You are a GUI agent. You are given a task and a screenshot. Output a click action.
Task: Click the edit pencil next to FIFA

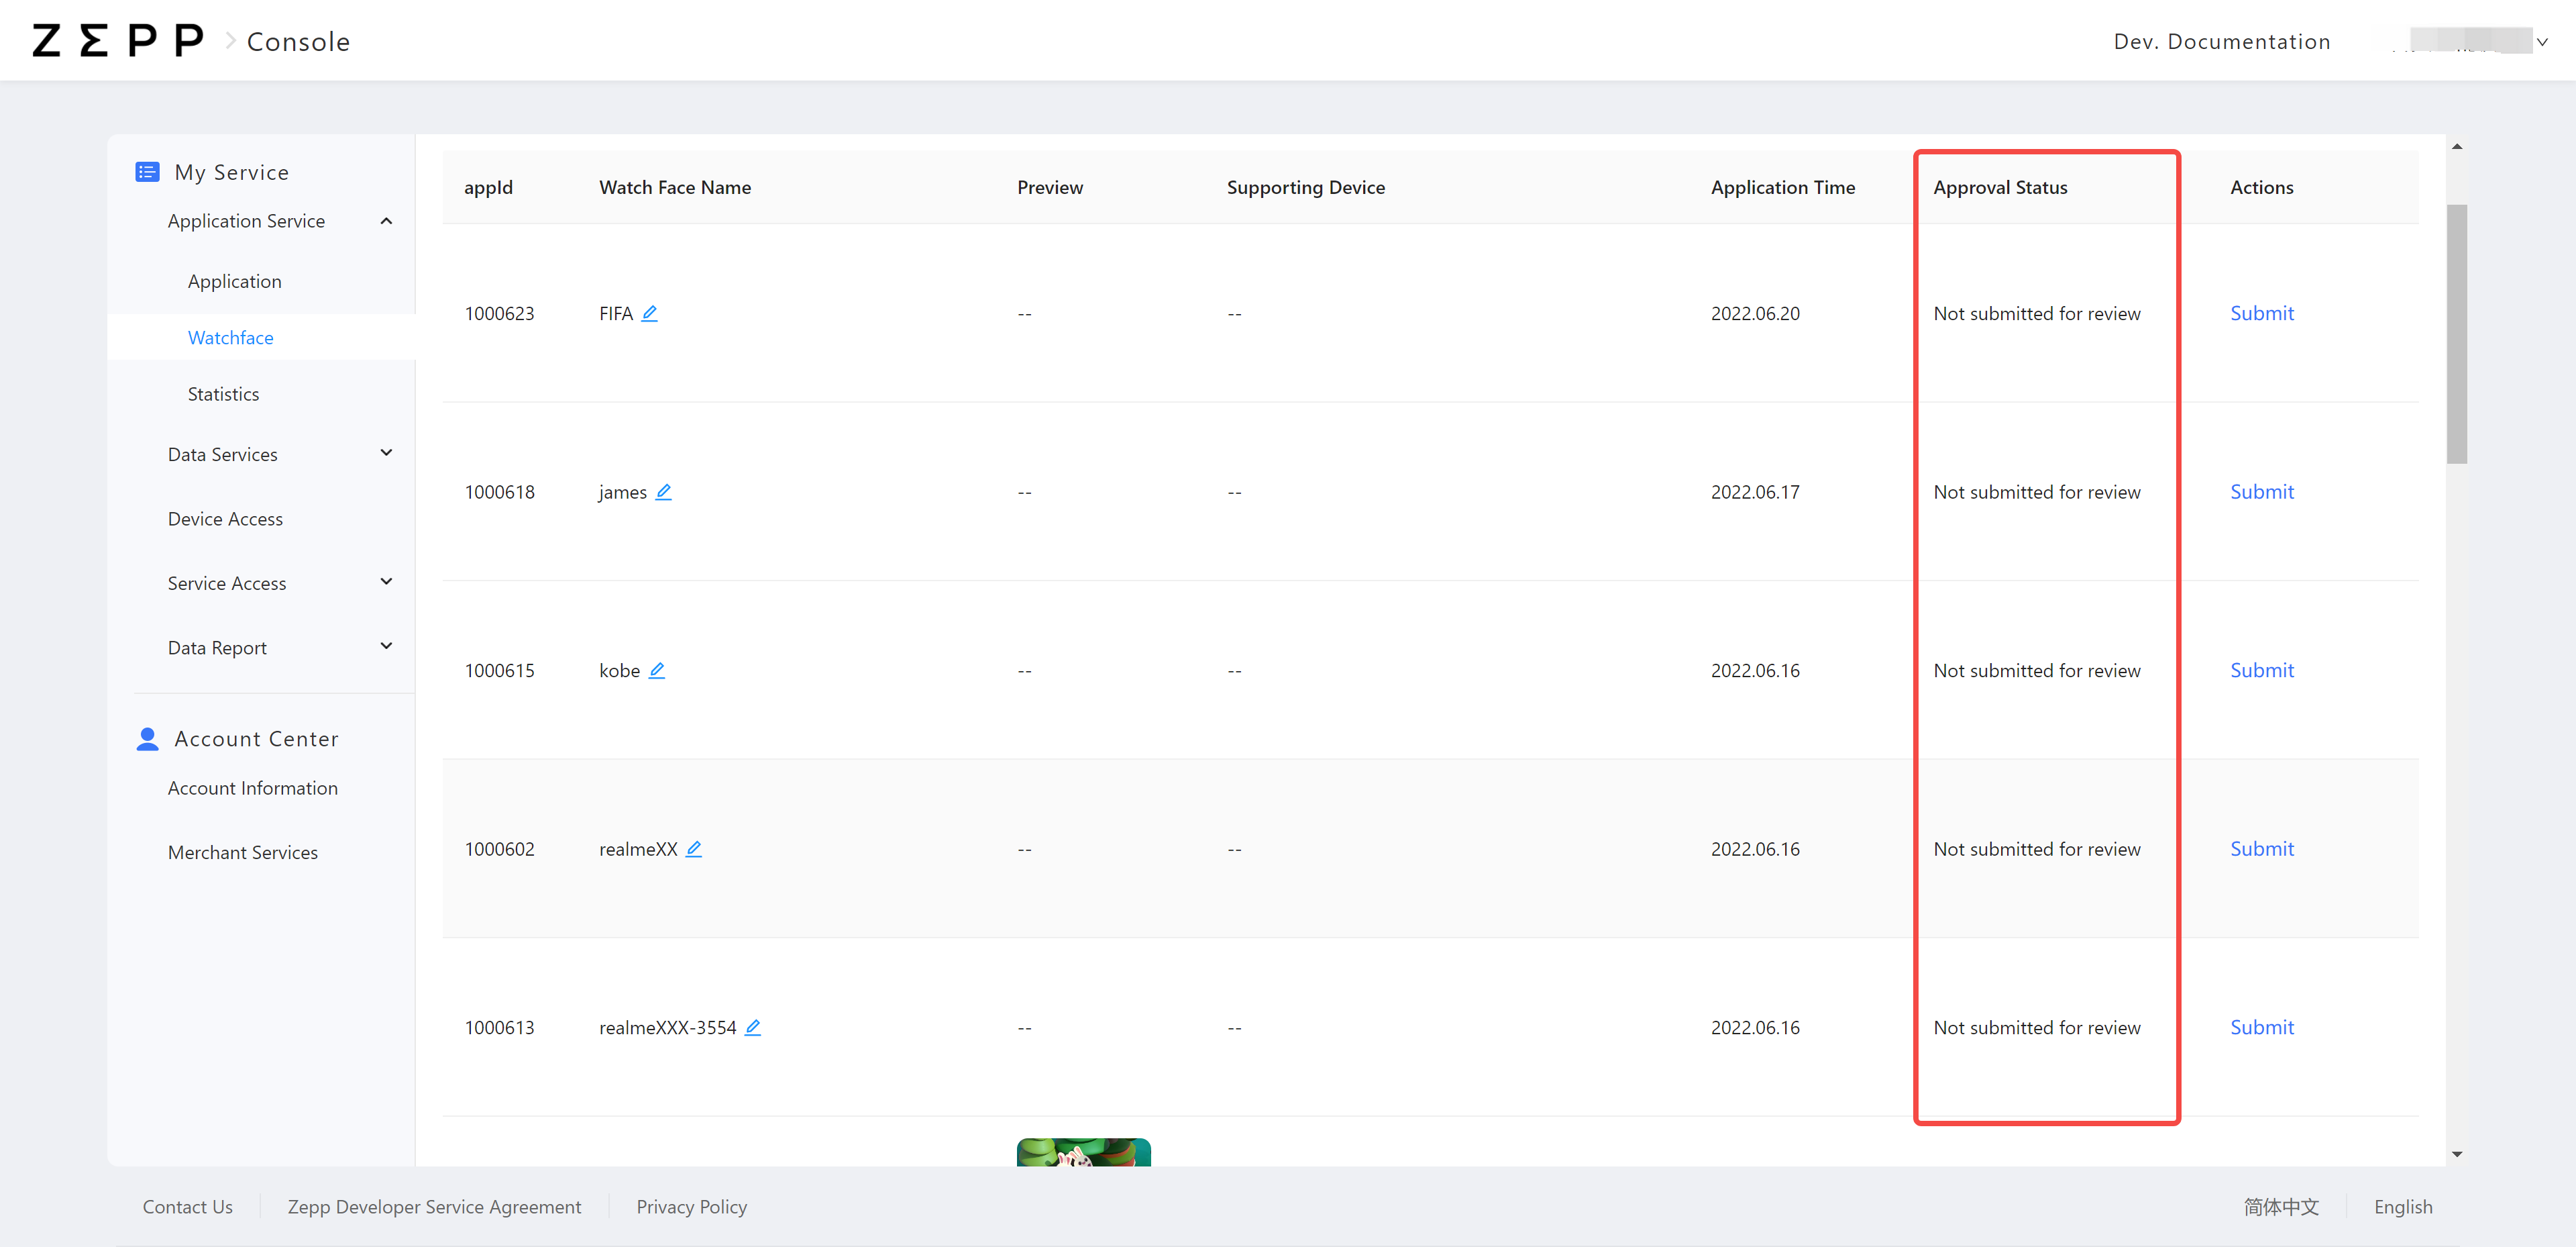coord(649,313)
